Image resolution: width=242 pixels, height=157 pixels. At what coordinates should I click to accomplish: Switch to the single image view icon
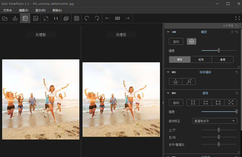(36, 18)
